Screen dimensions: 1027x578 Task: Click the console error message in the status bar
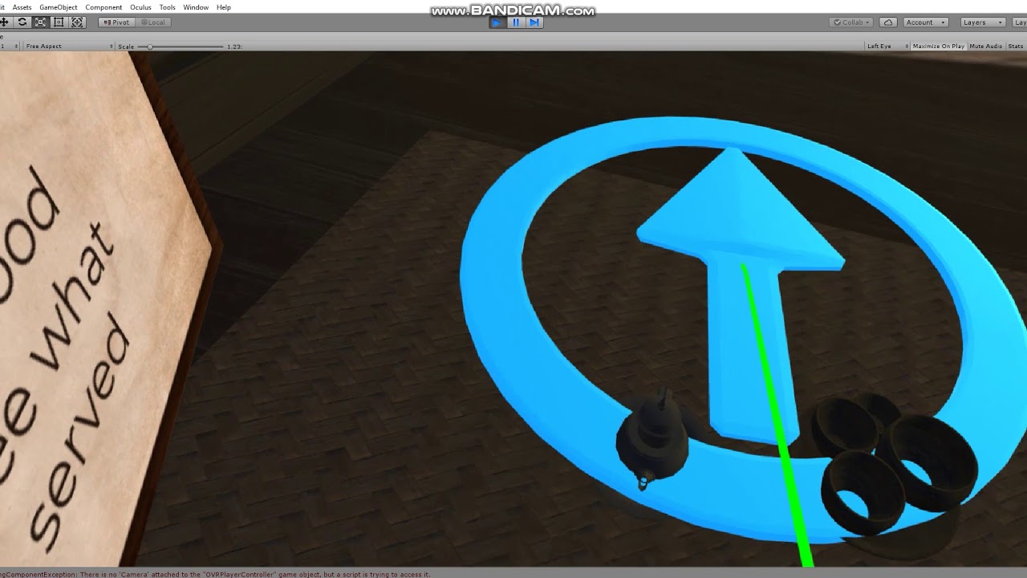click(215, 574)
